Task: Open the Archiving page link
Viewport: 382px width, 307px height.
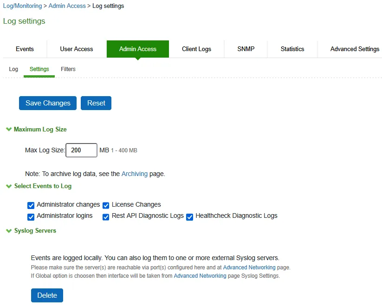Action: tap(135, 174)
